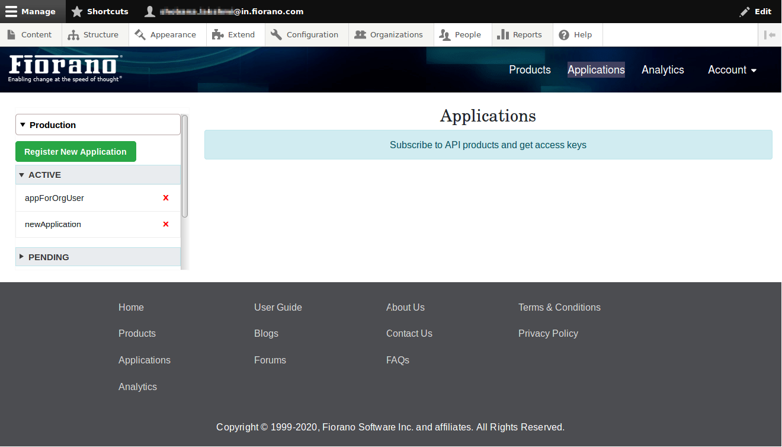The width and height of the screenshot is (782, 447).
Task: Delete appForOrgUser with its red X
Action: (x=166, y=198)
